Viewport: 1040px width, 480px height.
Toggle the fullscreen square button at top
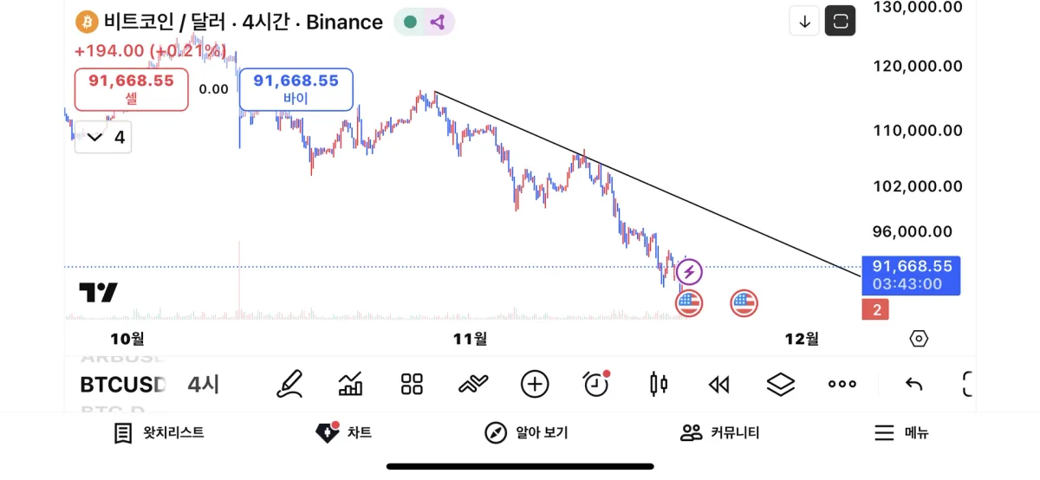(x=840, y=22)
